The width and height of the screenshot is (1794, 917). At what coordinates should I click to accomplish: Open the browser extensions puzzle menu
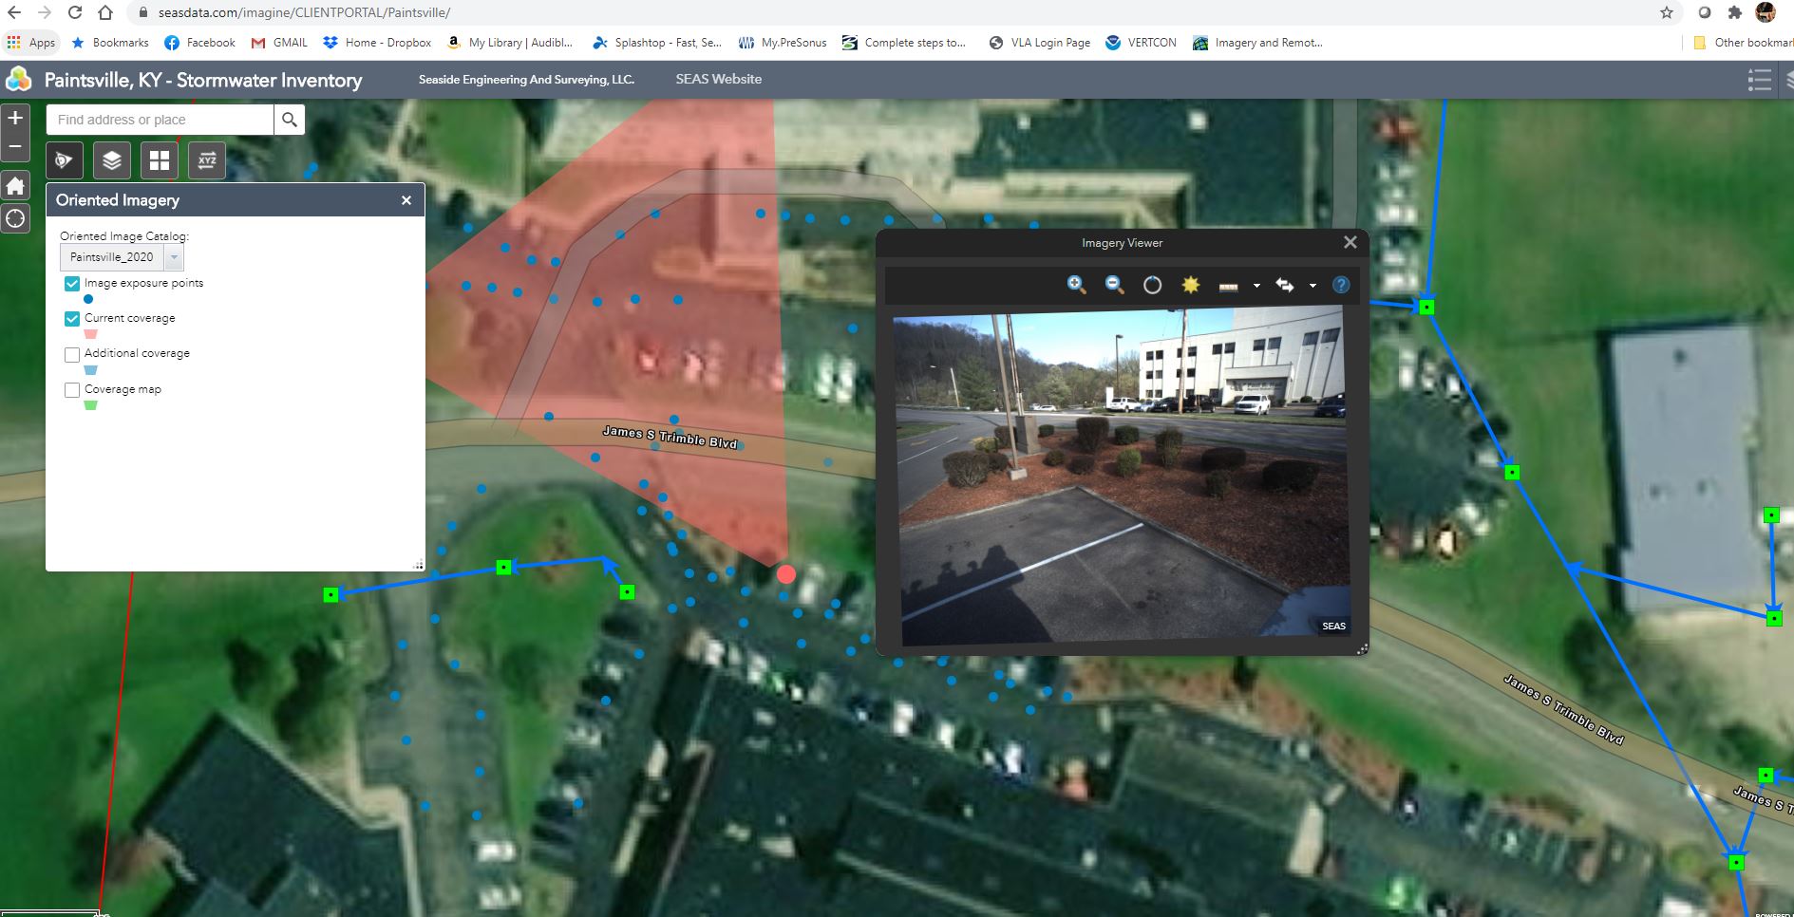pos(1735,12)
